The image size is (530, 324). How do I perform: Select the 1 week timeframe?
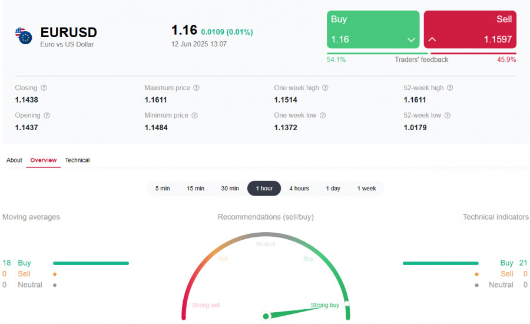[366, 189]
